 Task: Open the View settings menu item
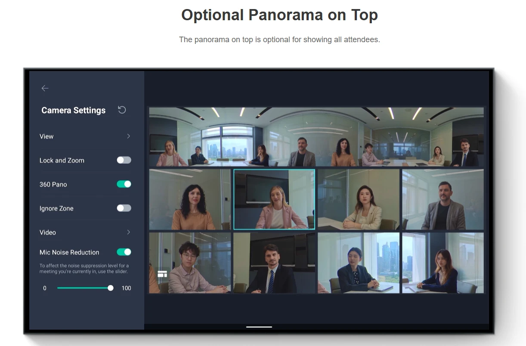coord(46,136)
